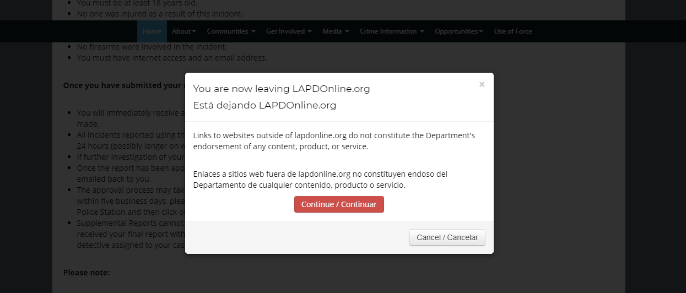The image size is (686, 293).
Task: Expand the Get Involved dropdown menu
Action: point(289,31)
